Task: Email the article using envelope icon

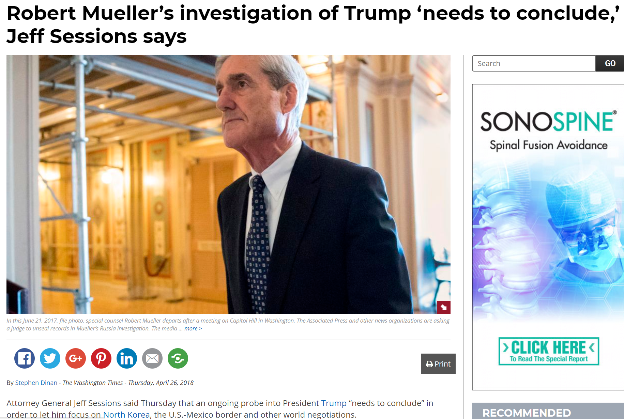Action: coord(152,358)
